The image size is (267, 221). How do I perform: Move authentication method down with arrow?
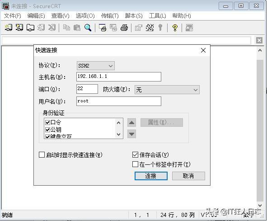[131, 134]
